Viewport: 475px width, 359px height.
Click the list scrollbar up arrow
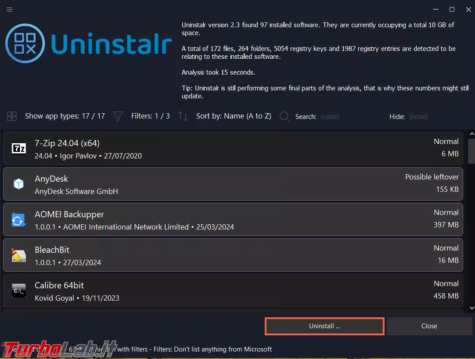coord(471,134)
